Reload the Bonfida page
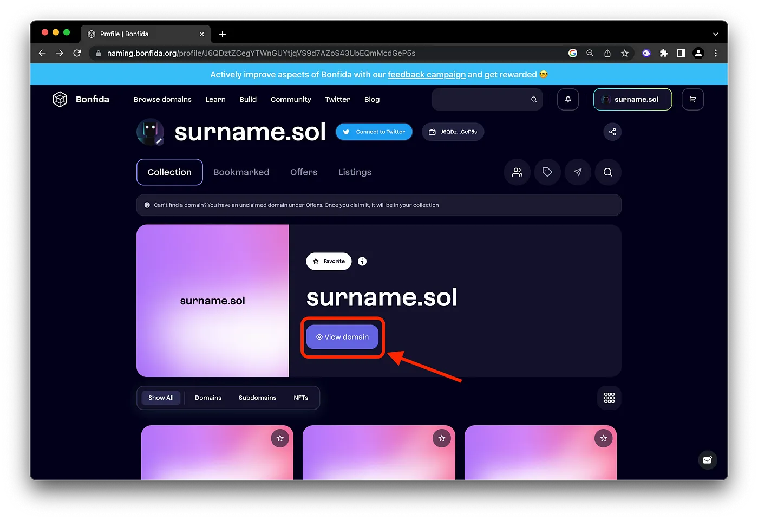758x520 pixels. click(77, 53)
